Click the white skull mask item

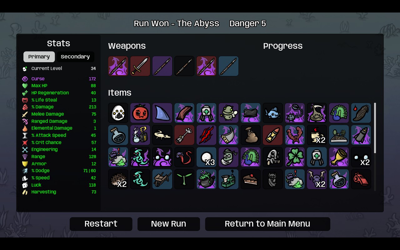pyautogui.click(x=118, y=113)
